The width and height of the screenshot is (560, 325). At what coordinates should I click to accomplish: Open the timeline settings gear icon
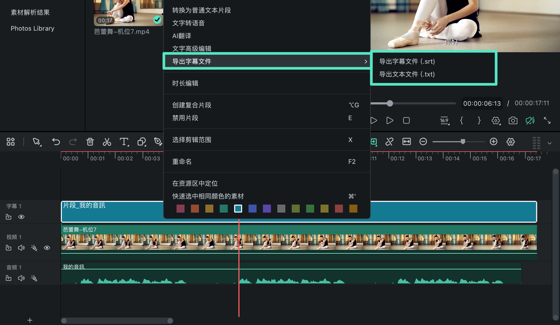click(511, 141)
